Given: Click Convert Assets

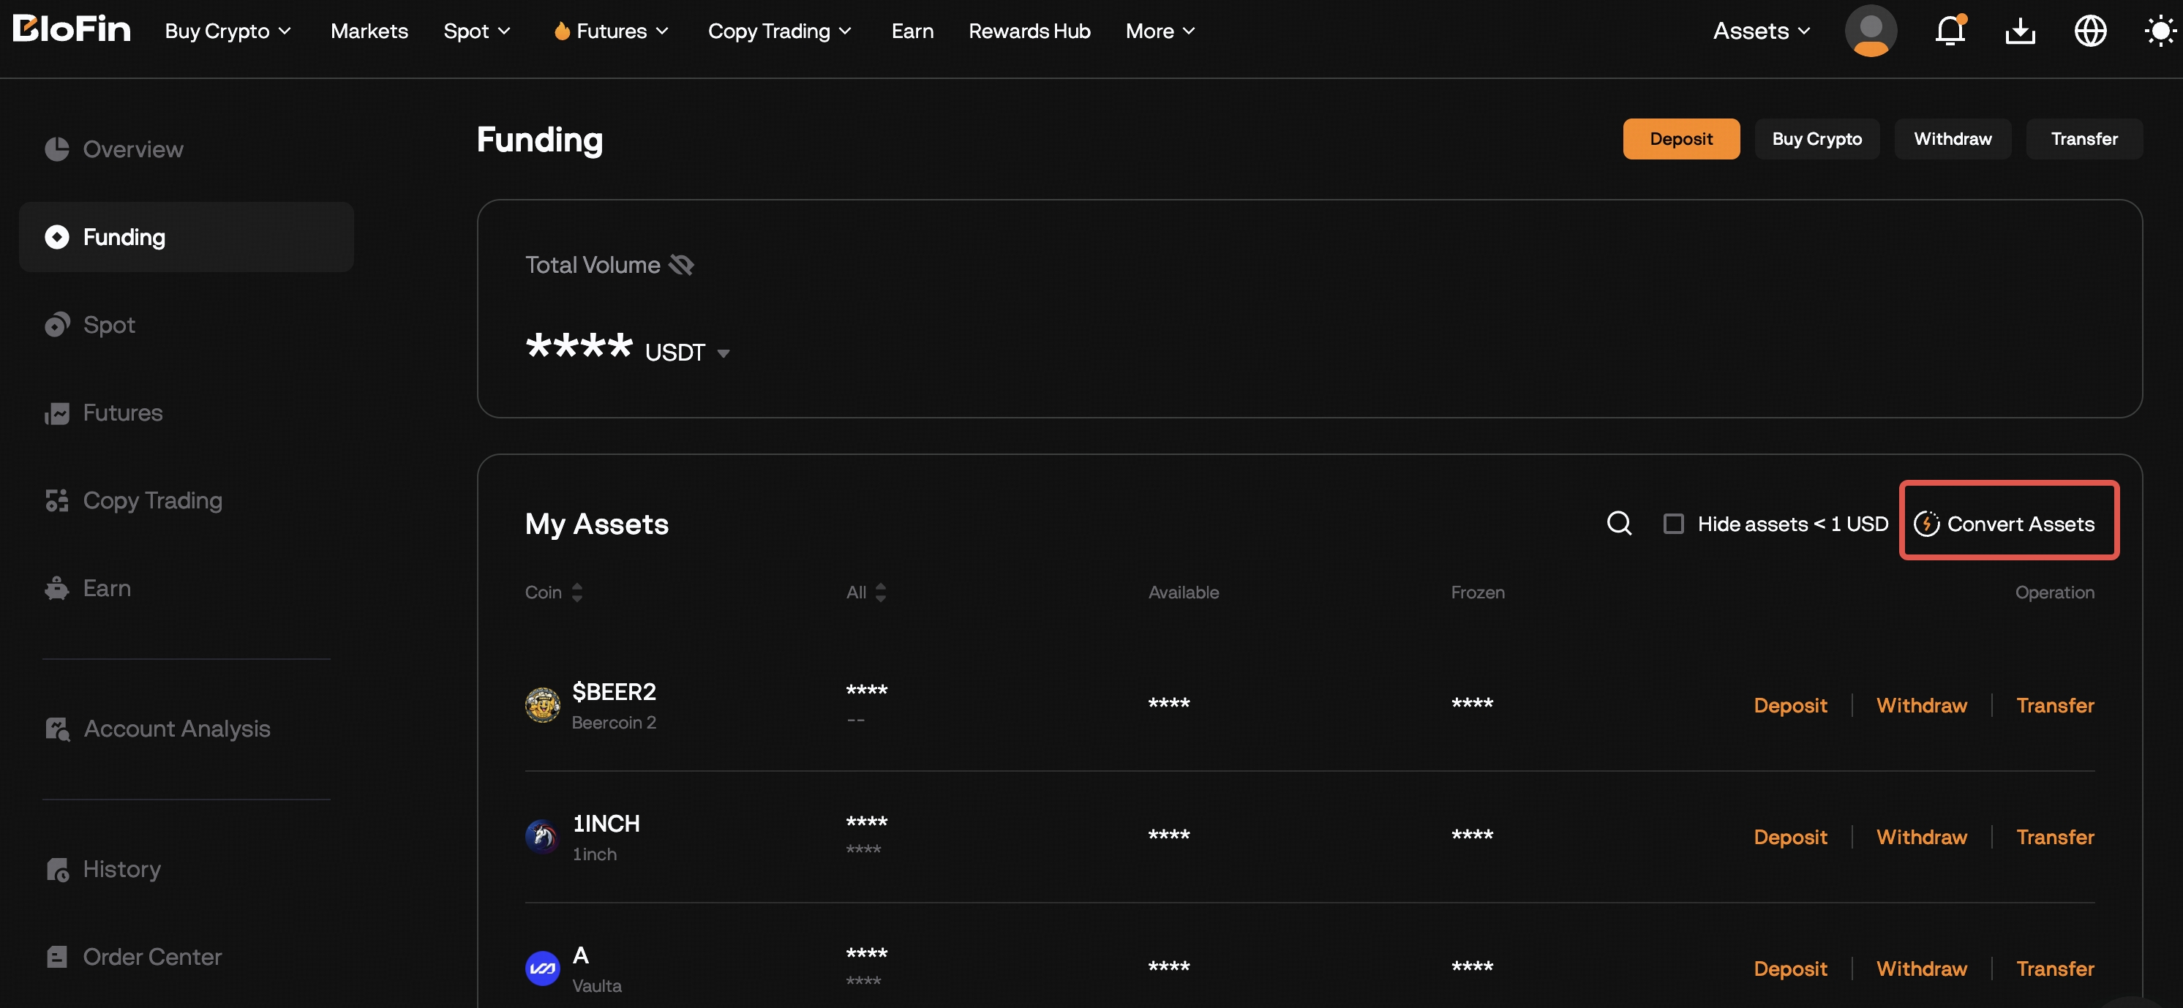Looking at the screenshot, I should click(2007, 524).
